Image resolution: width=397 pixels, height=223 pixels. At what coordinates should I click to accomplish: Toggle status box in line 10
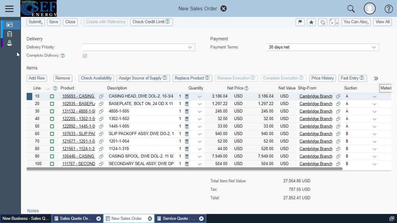pyautogui.click(x=52, y=96)
